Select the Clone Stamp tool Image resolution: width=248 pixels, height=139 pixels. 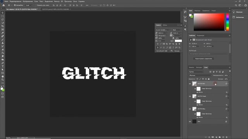click(3, 43)
